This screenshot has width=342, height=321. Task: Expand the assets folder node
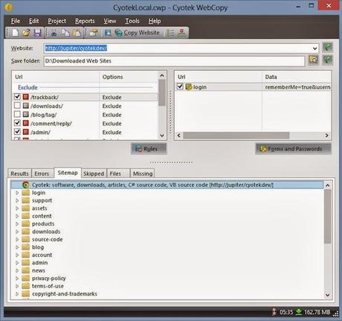click(x=17, y=209)
